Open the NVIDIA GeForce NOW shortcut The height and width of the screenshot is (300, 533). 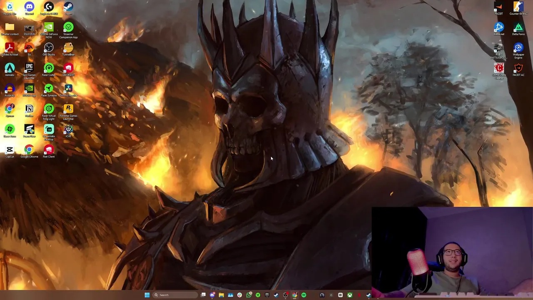pyautogui.click(x=49, y=31)
